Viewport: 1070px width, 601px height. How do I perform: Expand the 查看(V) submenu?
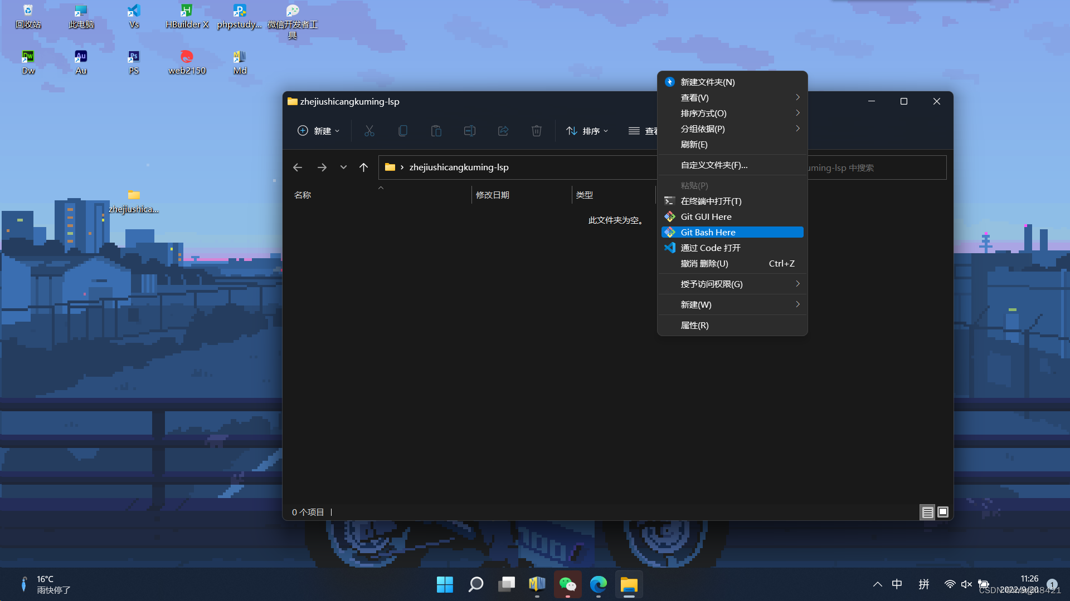coord(732,97)
